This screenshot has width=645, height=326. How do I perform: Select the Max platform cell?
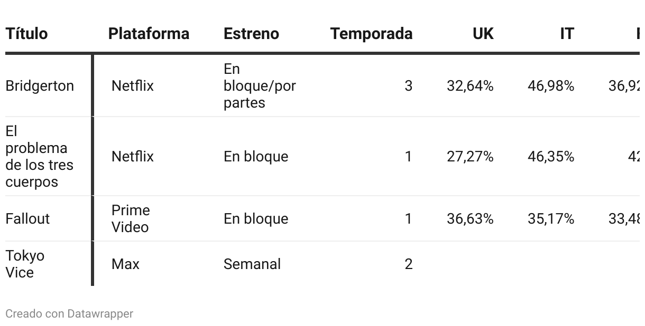click(x=125, y=264)
